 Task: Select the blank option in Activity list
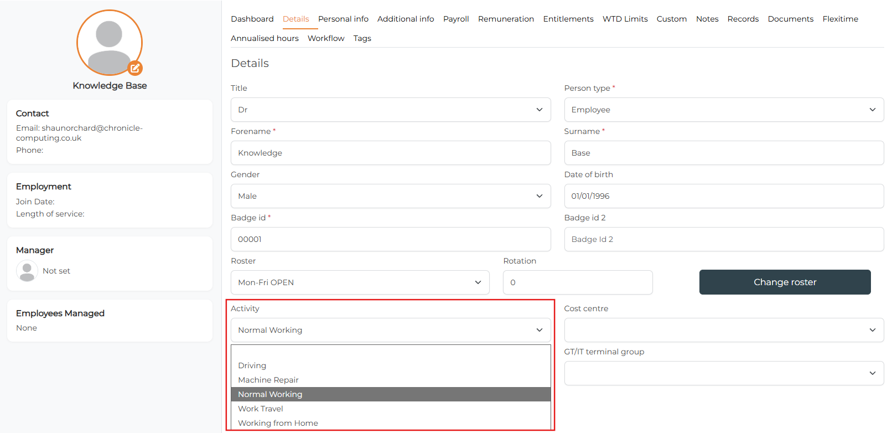391,352
